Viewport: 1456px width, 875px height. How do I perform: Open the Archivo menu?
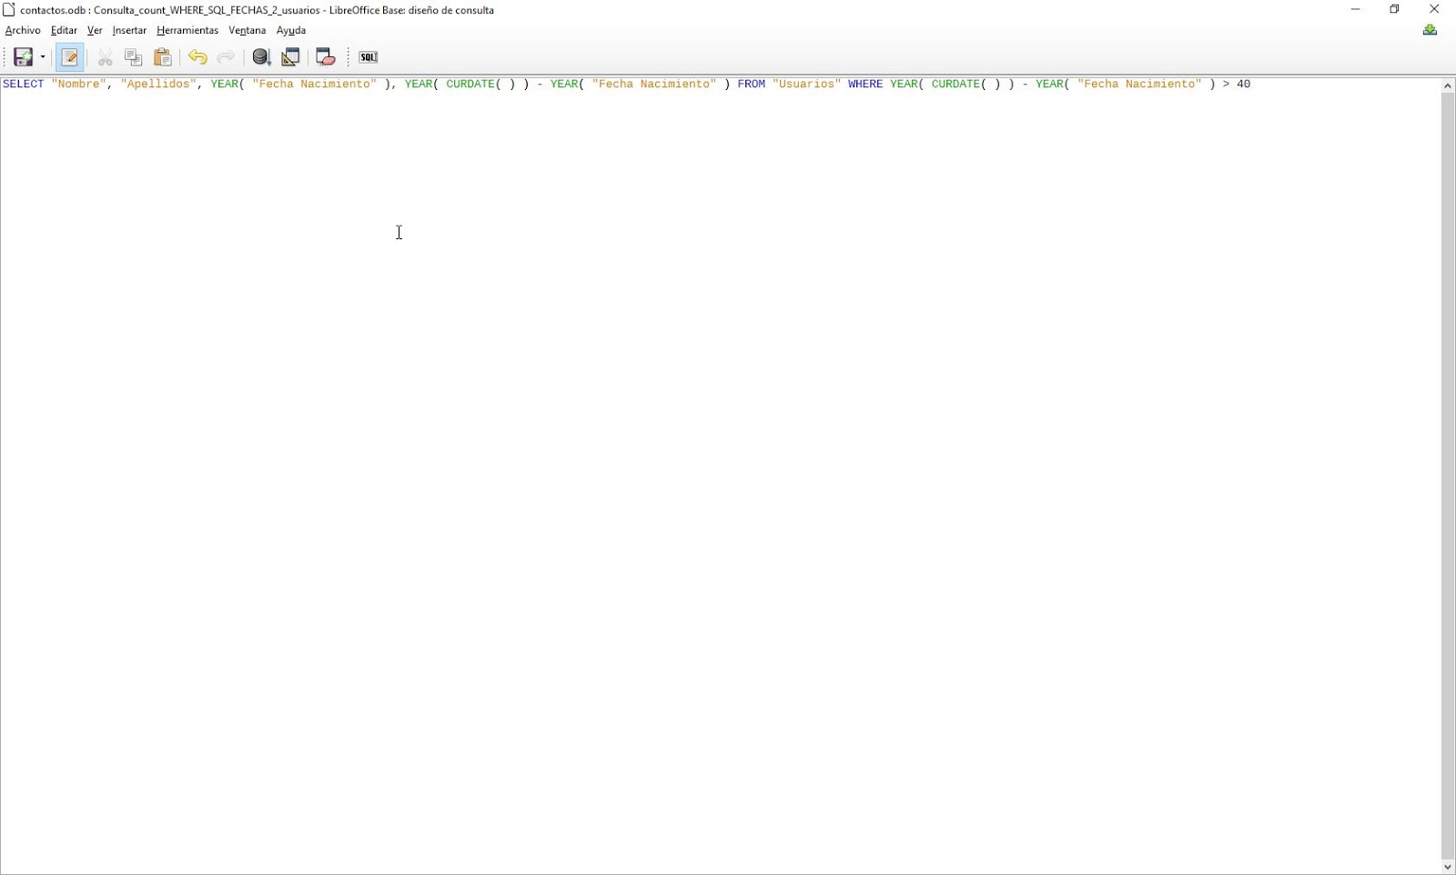pyautogui.click(x=22, y=30)
